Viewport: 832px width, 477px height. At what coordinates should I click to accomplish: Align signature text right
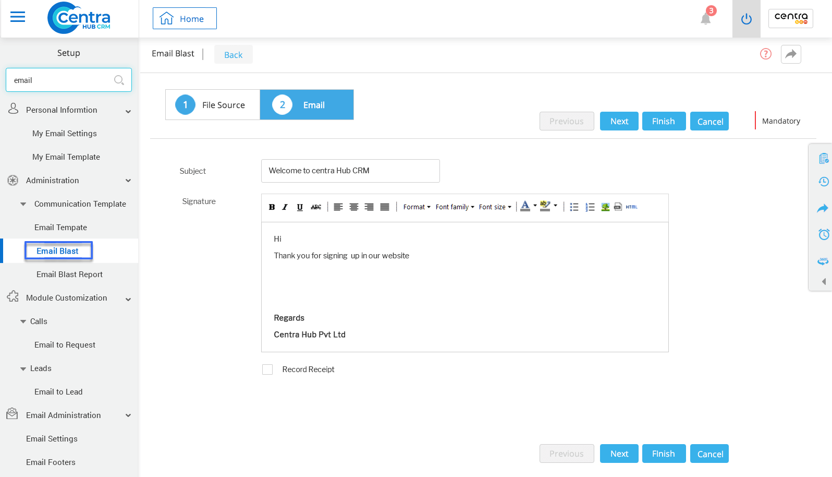369,207
